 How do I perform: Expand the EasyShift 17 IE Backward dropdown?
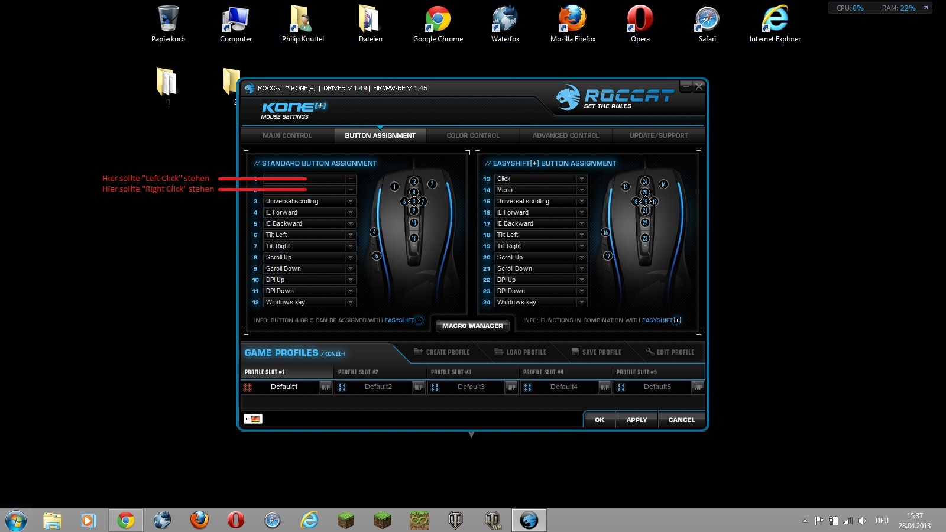(582, 224)
